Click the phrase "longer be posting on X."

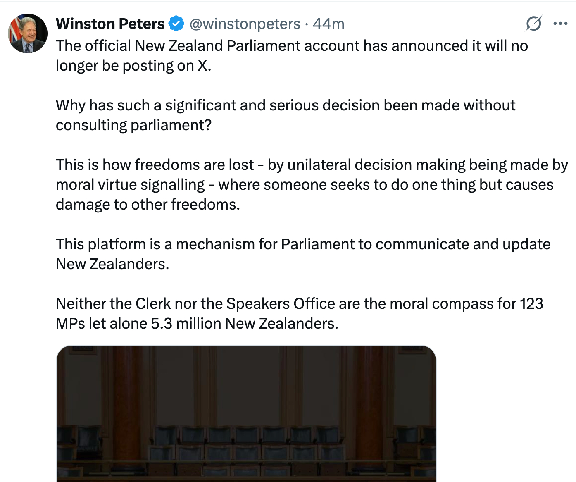pyautogui.click(x=133, y=66)
